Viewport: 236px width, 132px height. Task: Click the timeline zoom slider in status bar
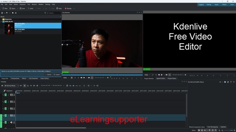228,130
